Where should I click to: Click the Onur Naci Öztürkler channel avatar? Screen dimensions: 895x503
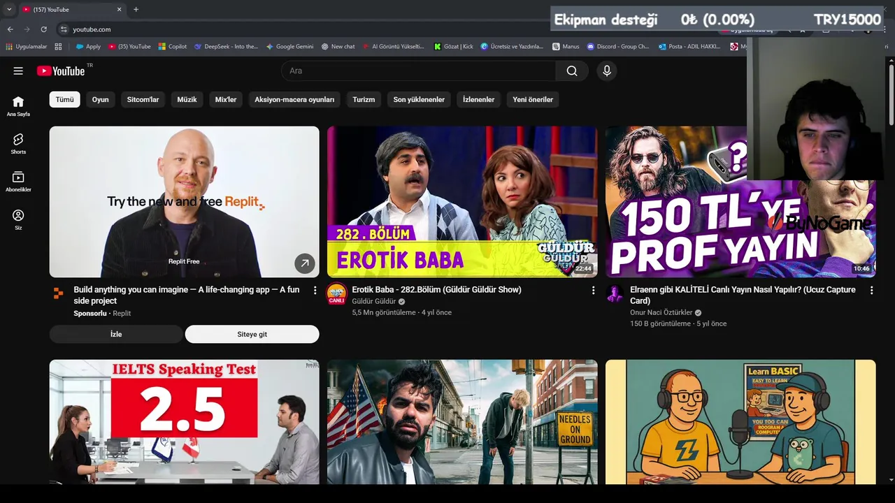coord(615,293)
